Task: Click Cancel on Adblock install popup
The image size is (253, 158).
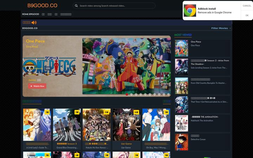Action: point(247,6)
